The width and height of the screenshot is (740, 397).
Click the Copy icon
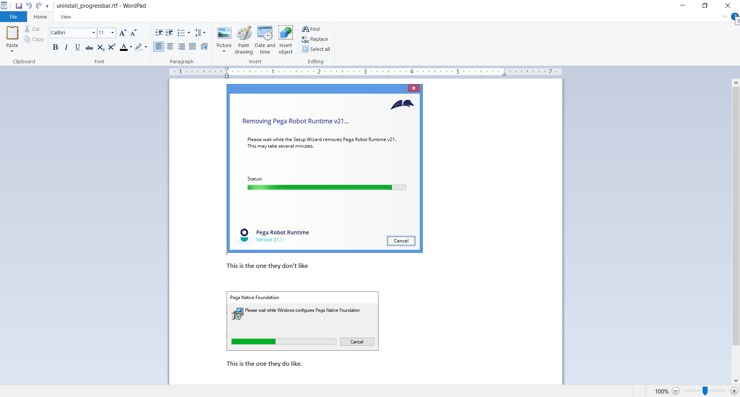pyautogui.click(x=27, y=39)
